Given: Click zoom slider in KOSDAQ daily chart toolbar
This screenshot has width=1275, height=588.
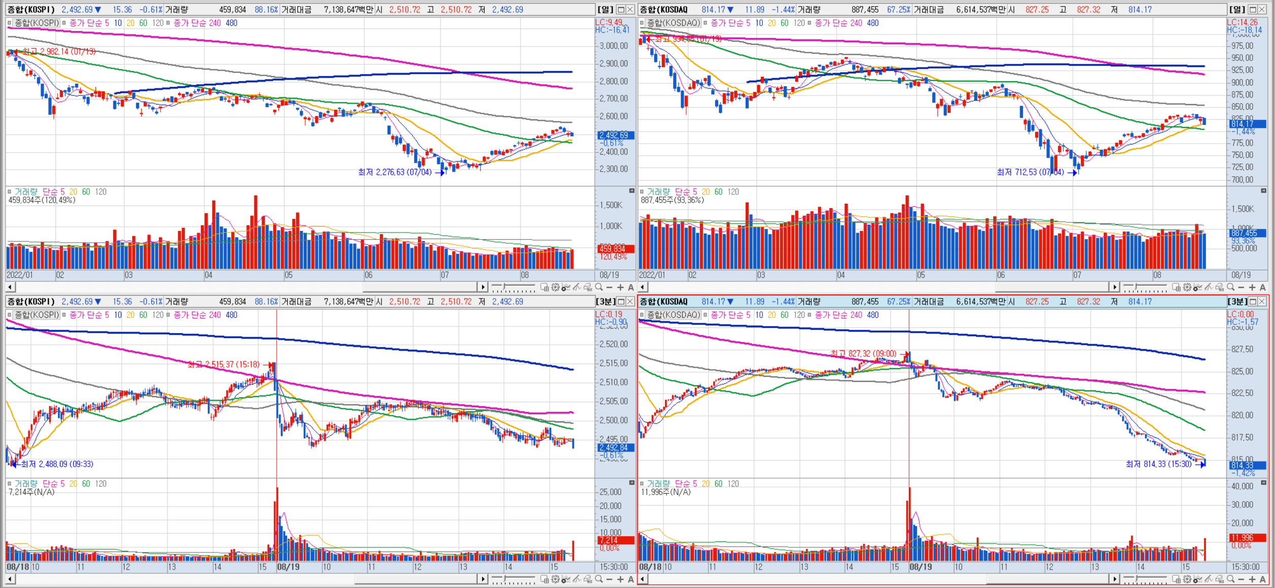Looking at the screenshot, I should point(1145,287).
